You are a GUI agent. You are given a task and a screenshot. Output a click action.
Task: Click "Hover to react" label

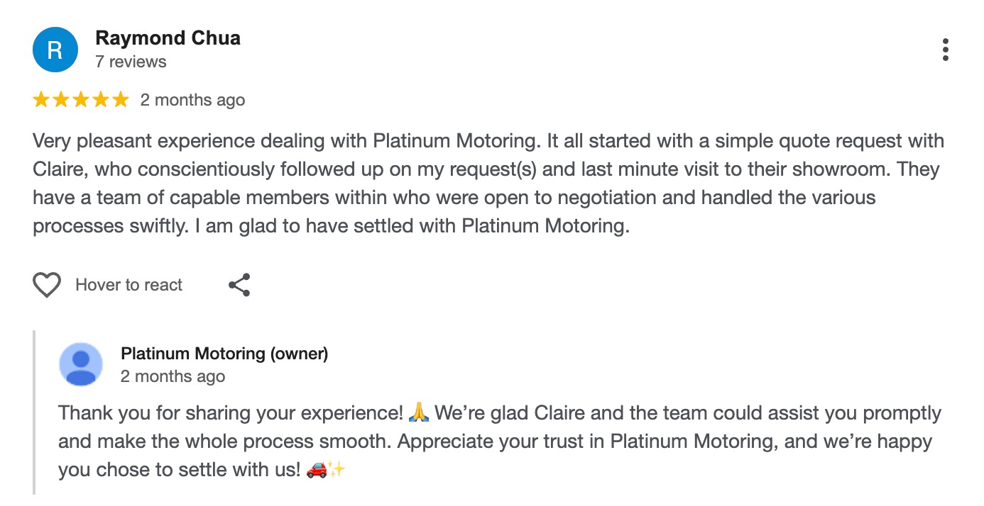(x=129, y=285)
